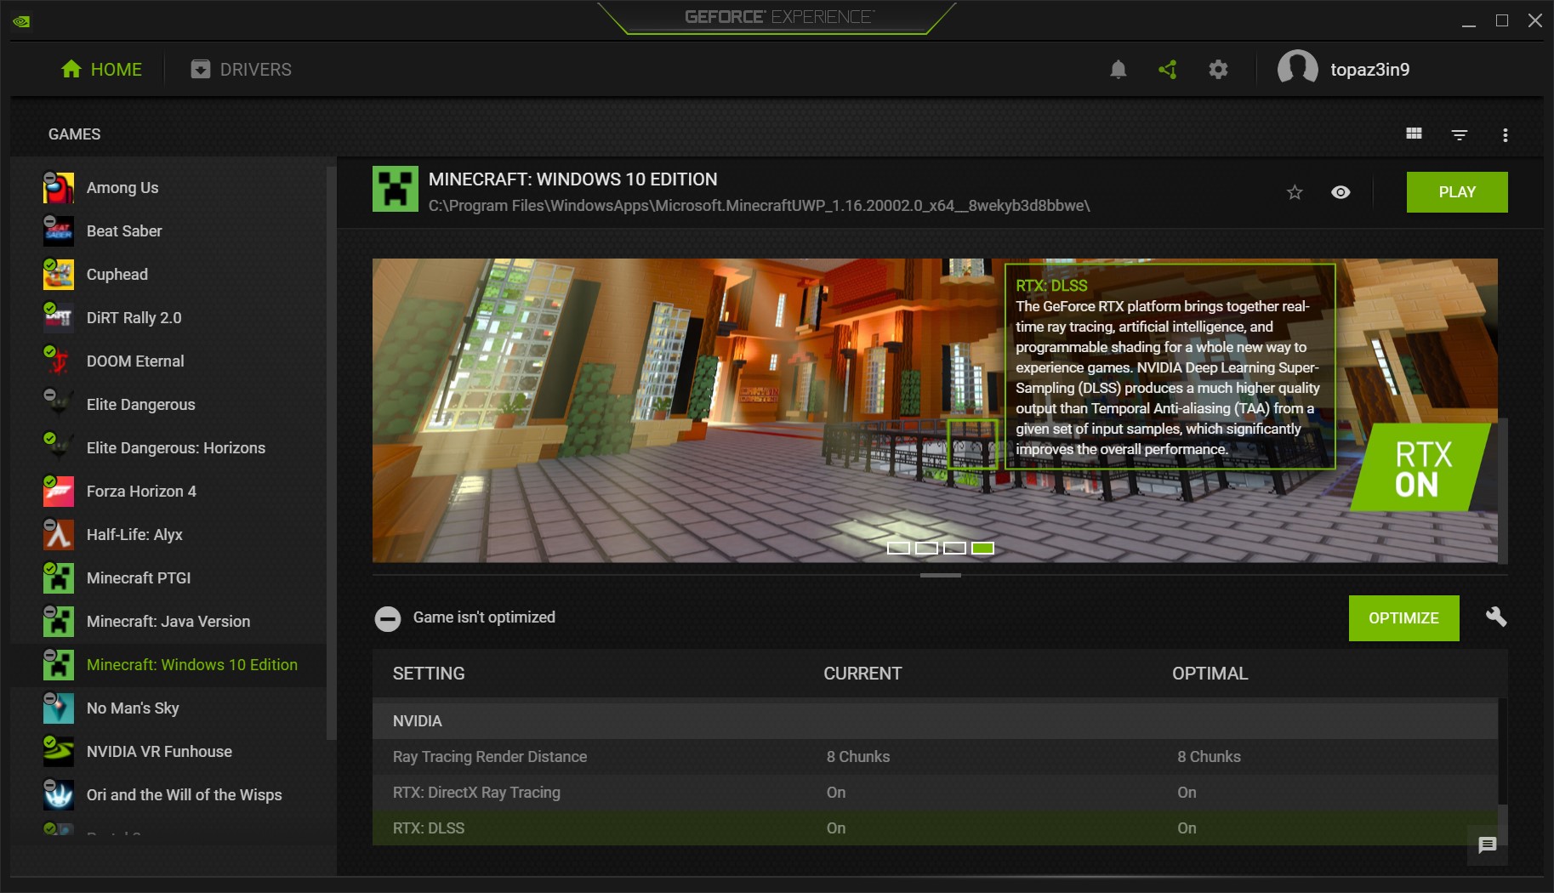
Task: Click the NVIDIA logo icon
Action: (x=22, y=21)
